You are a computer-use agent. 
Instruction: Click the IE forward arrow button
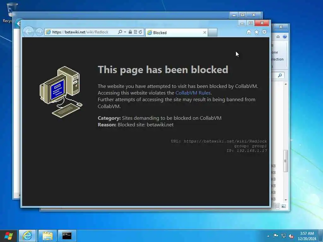click(39, 32)
